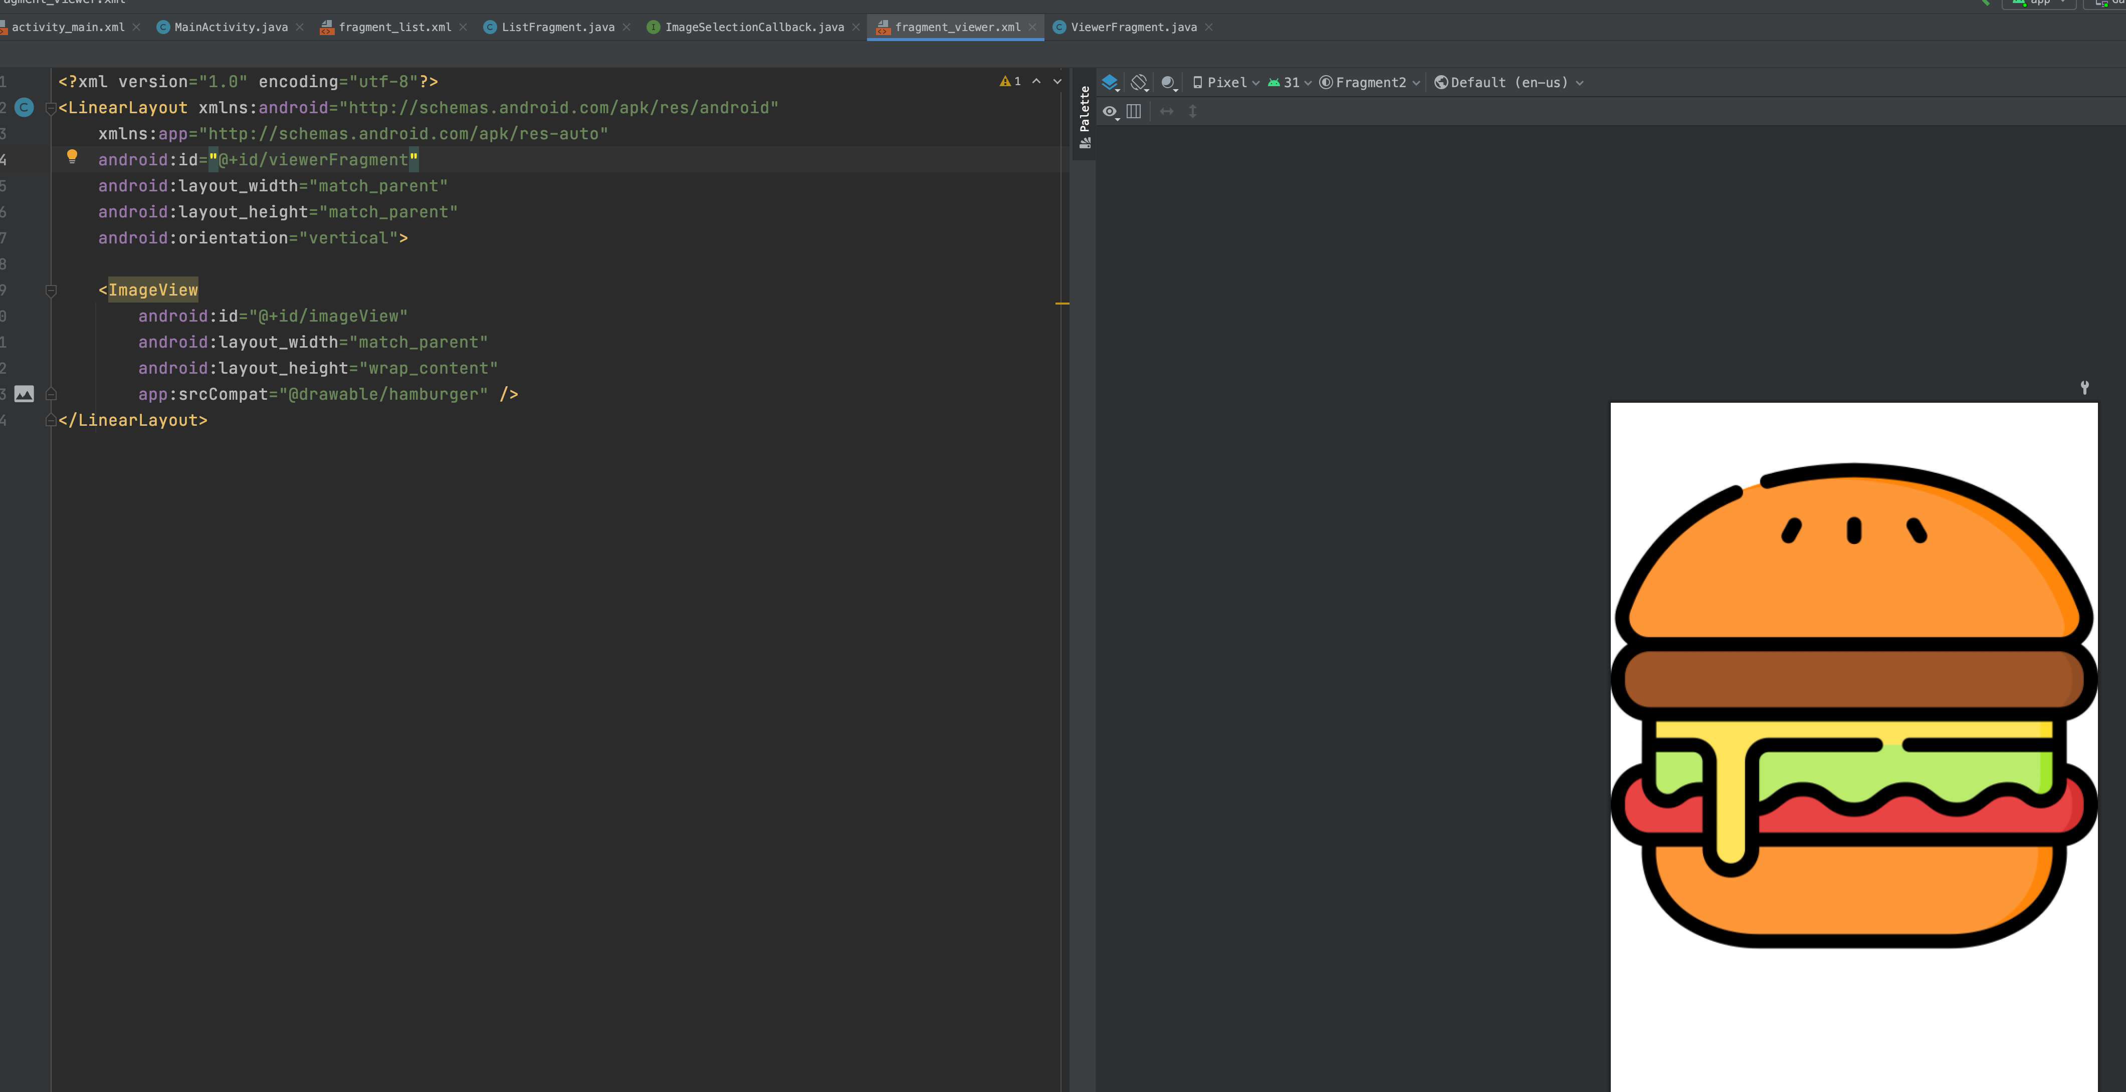Expand the Fragment2 theme dropdown
The height and width of the screenshot is (1092, 2126).
point(1370,83)
